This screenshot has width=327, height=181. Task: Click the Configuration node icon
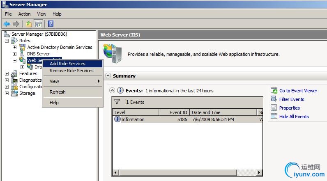tap(14, 87)
